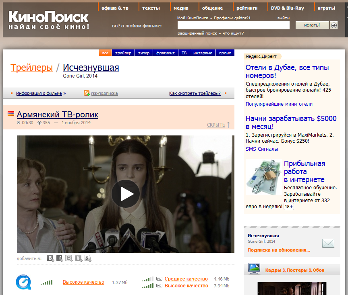
Task: Click the arrow icon beside искать button
Action: (333, 25)
